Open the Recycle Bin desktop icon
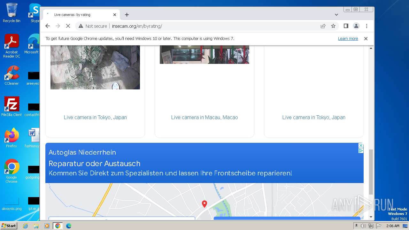 (x=12, y=13)
